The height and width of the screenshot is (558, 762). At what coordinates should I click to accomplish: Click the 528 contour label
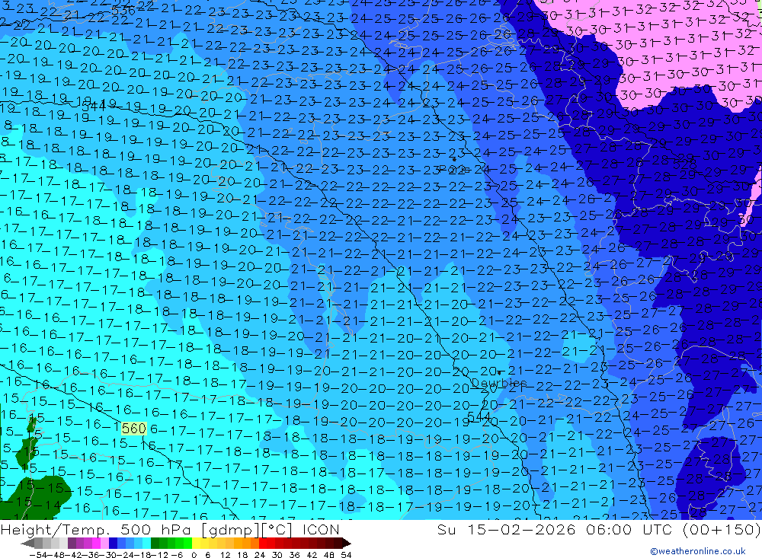coord(685,164)
